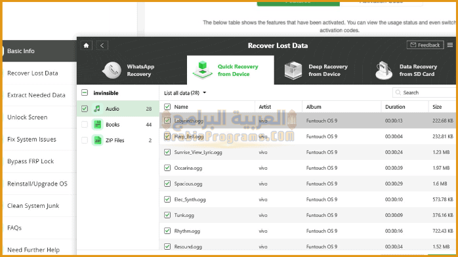Click the 573.78 KB size cell

tap(443, 199)
